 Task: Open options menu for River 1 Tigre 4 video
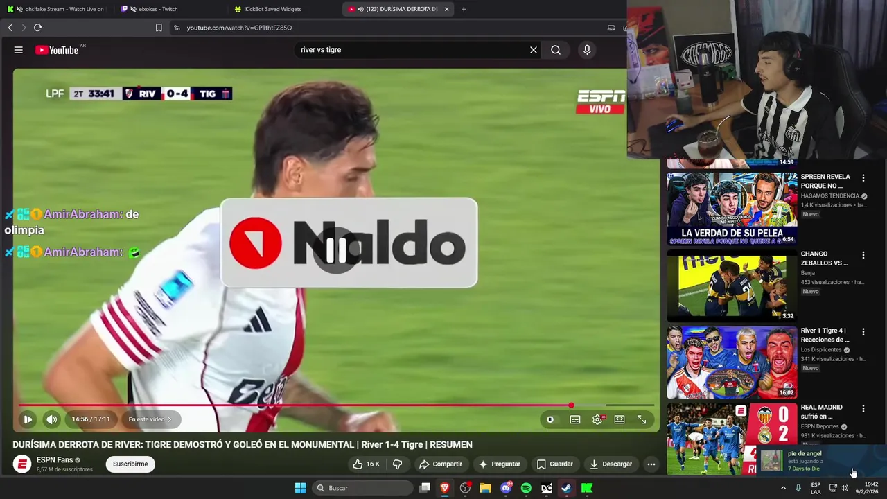click(x=863, y=332)
